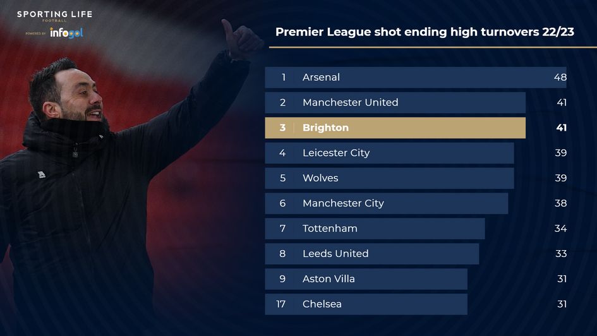The width and height of the screenshot is (597, 336).
Task: Click Brighton's bold value 41
Action: coord(560,128)
